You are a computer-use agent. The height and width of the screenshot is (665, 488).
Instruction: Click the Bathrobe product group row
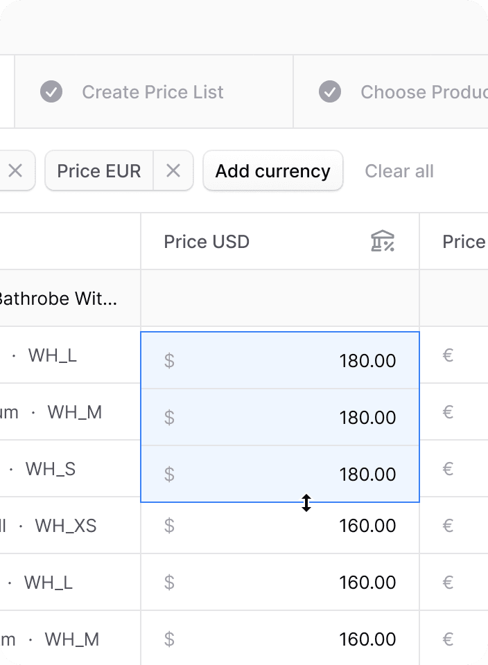pyautogui.click(x=244, y=298)
